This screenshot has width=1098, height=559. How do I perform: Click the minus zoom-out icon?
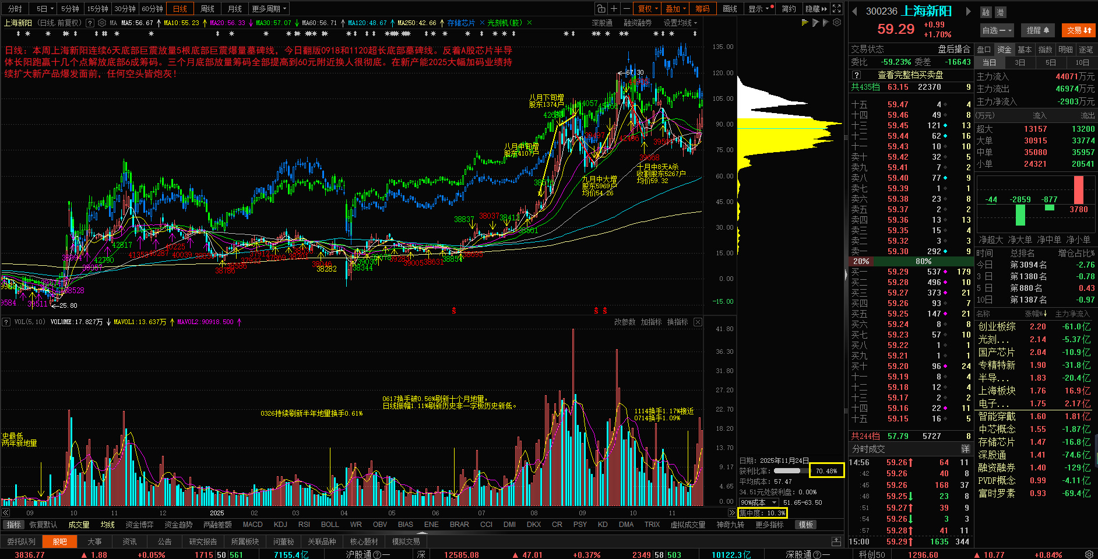(x=627, y=9)
